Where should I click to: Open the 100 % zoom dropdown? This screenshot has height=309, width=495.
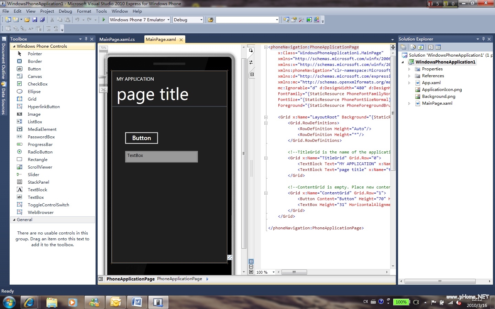tap(274, 272)
